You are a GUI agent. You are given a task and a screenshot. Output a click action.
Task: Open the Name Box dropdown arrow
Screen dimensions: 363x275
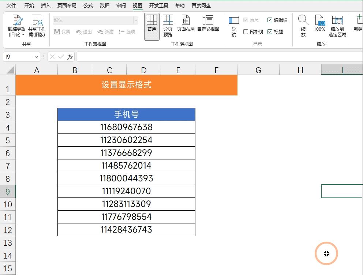(x=35, y=57)
